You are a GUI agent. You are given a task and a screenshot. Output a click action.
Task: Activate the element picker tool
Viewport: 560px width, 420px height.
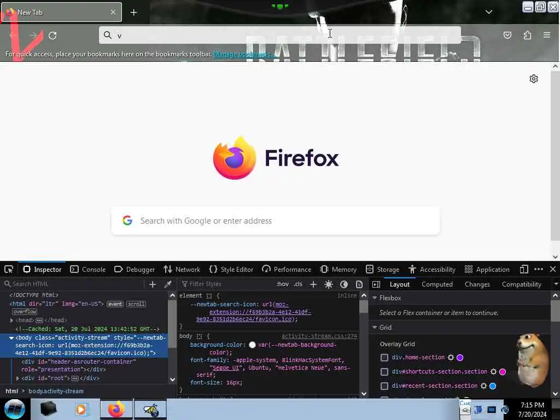coord(9,269)
